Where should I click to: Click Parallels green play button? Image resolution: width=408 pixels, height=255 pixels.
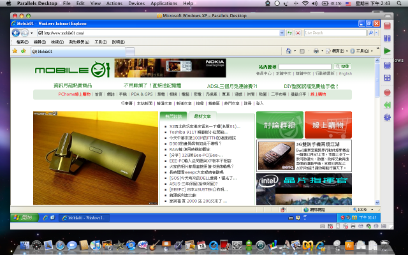pyautogui.click(x=387, y=51)
